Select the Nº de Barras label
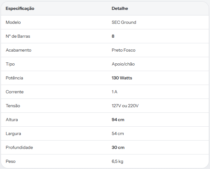This screenshot has width=210, height=169. point(18,36)
